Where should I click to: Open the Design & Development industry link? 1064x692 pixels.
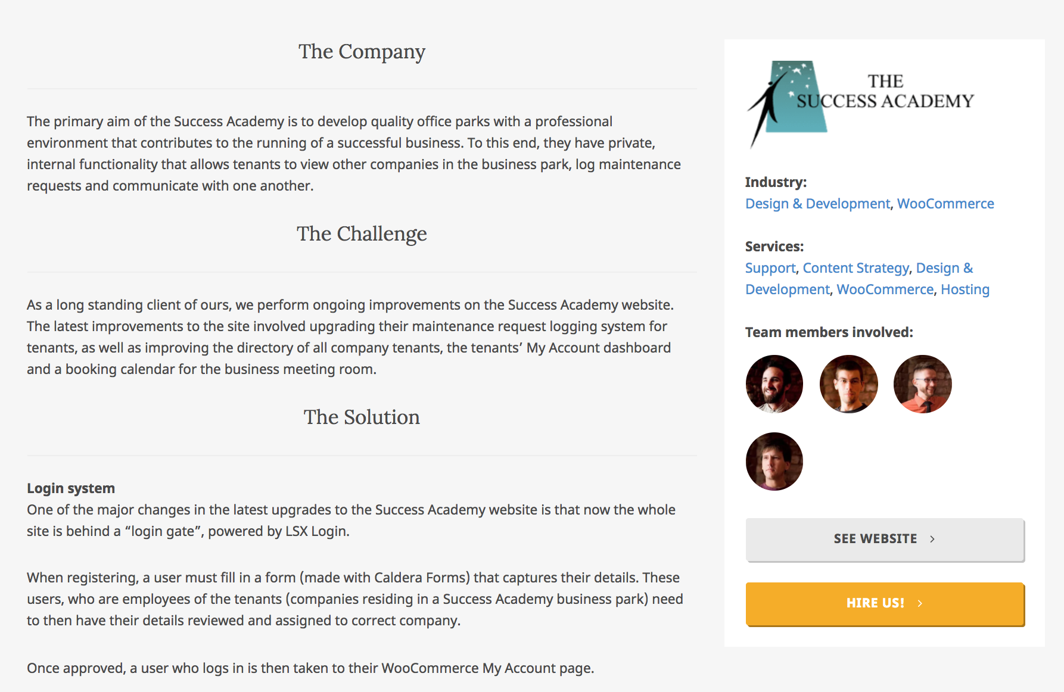tap(817, 204)
